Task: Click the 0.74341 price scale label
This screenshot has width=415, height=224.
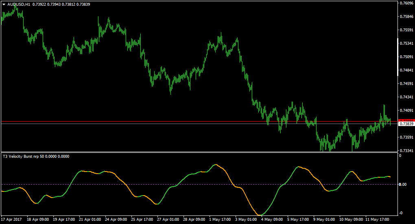Action: 406,97
